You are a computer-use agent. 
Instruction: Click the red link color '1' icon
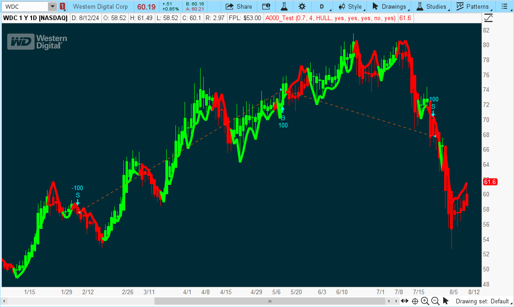click(x=63, y=6)
